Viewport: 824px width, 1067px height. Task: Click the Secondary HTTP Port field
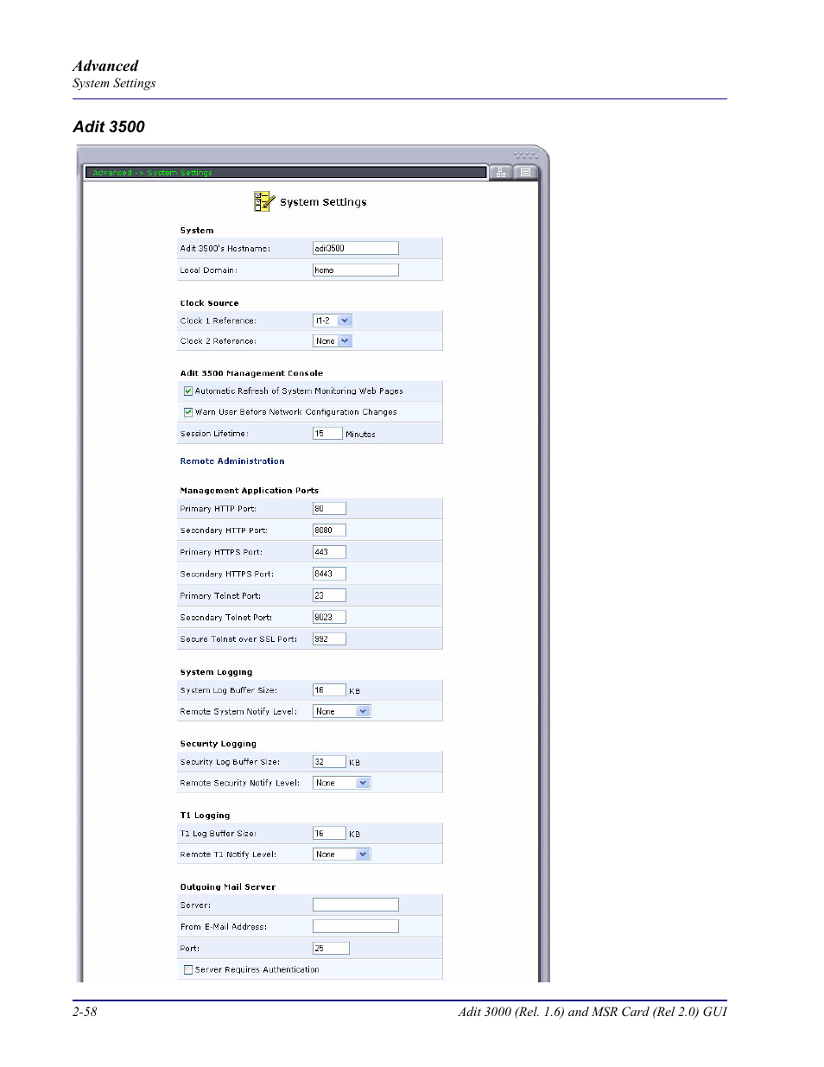(329, 530)
